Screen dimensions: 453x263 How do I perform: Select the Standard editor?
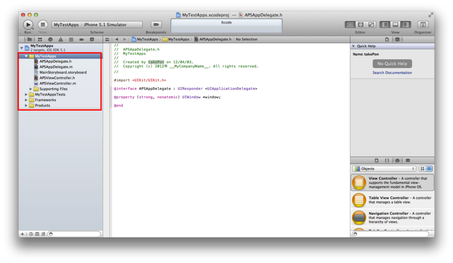tap(350, 24)
